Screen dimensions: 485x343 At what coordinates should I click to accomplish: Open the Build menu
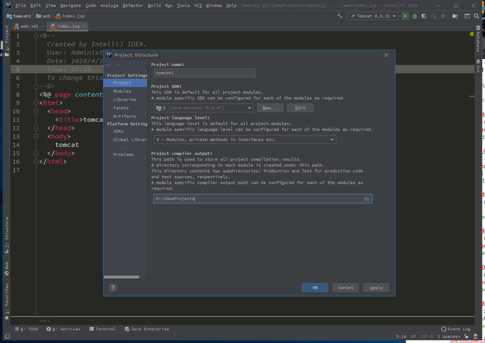[154, 5]
